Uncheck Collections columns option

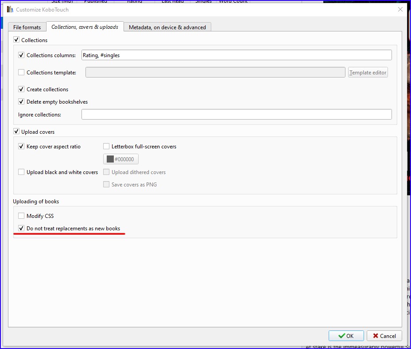click(21, 55)
